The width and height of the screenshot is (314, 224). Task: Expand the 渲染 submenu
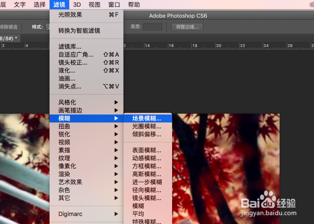point(86,174)
